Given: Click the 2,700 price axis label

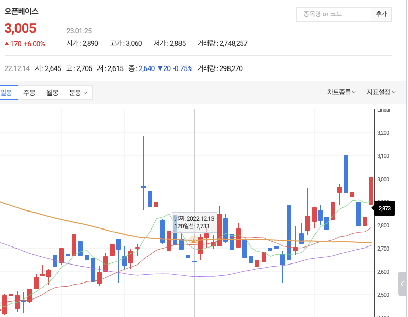Looking at the screenshot, I should (383, 249).
